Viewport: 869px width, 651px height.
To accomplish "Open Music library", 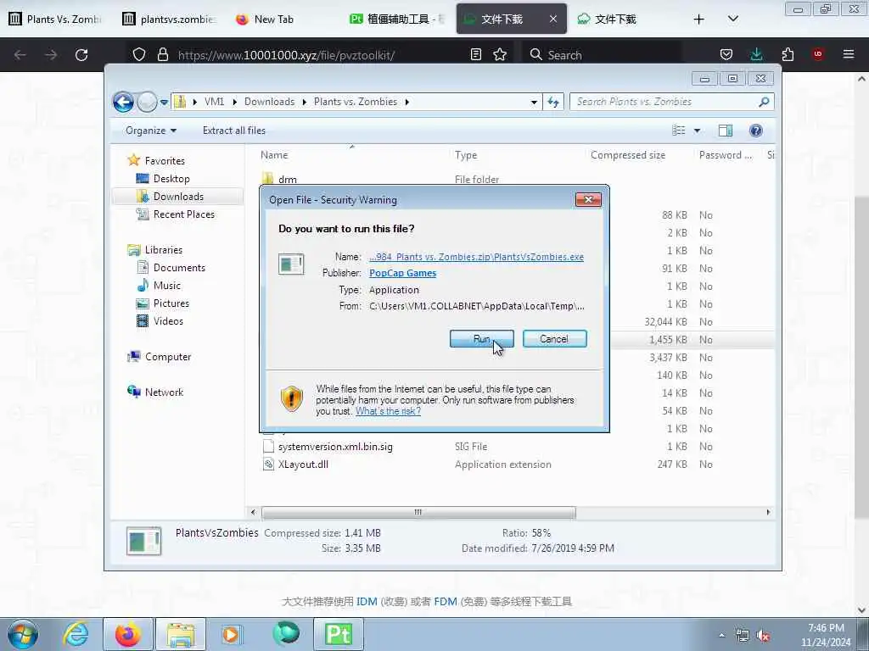I will (167, 286).
